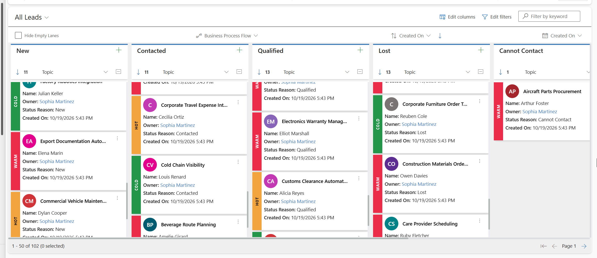
Task: Click the descending sort arrow beside Created On
Action: [x=440, y=36]
